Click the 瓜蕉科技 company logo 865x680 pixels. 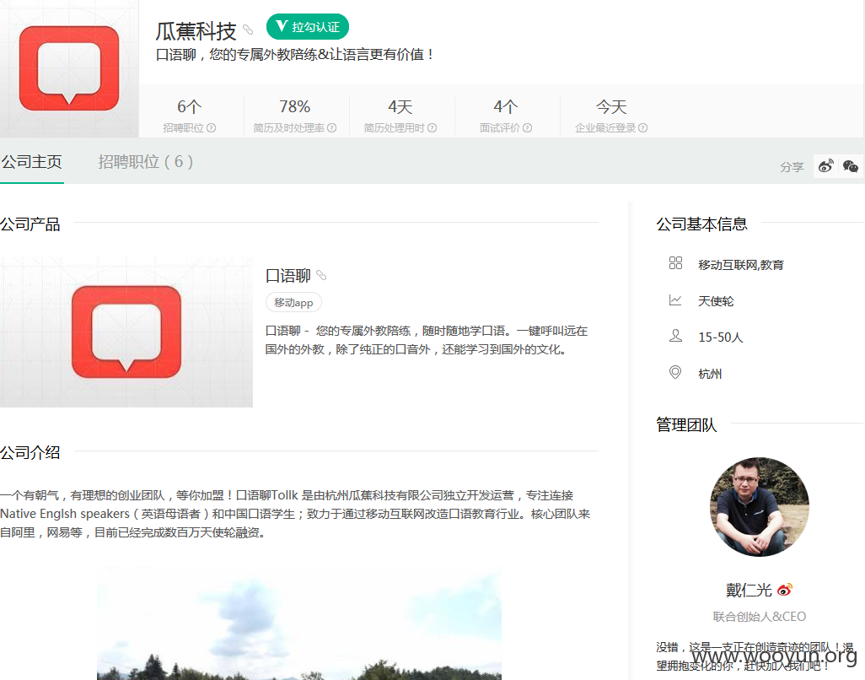click(69, 68)
